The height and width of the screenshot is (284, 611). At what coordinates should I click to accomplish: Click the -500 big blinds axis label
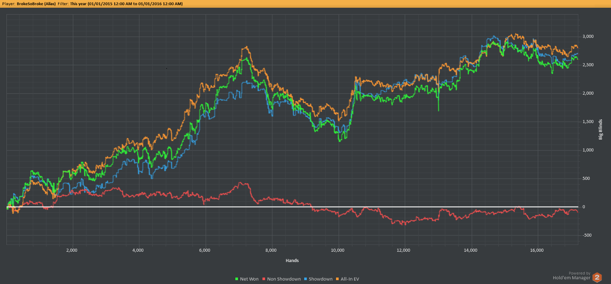587,235
